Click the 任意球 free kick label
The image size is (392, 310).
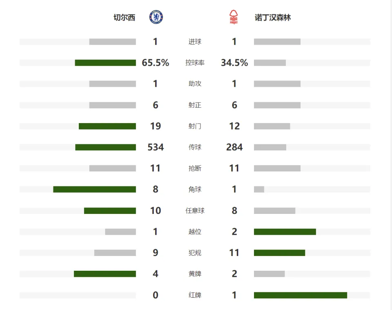[195, 211]
